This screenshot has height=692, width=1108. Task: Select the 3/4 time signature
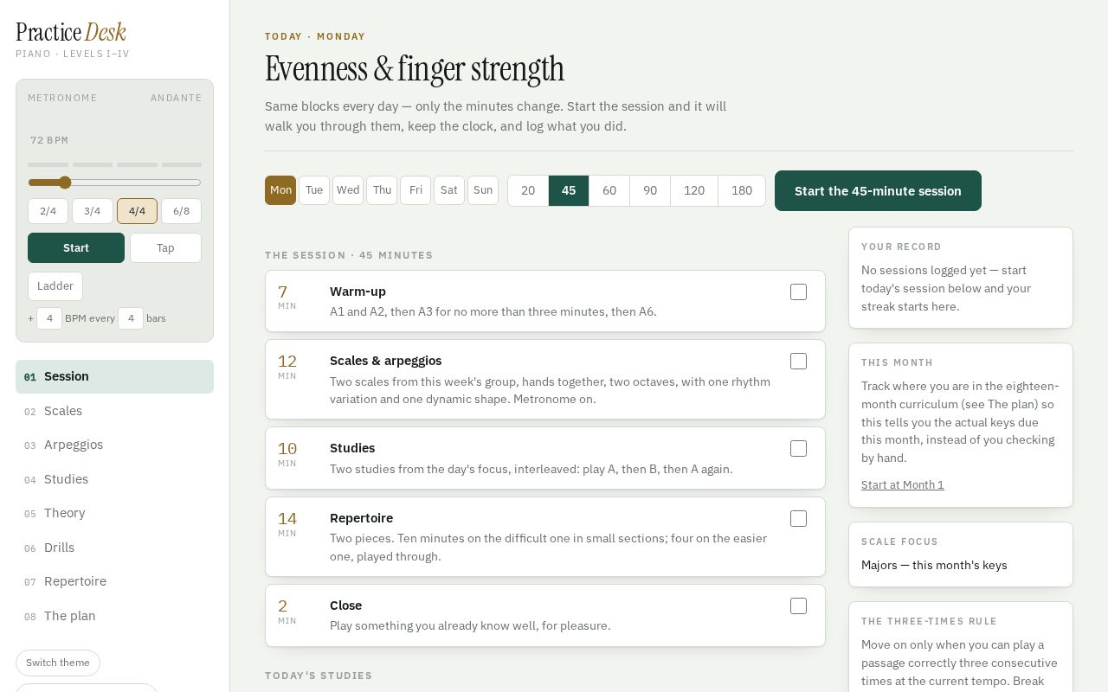point(93,211)
